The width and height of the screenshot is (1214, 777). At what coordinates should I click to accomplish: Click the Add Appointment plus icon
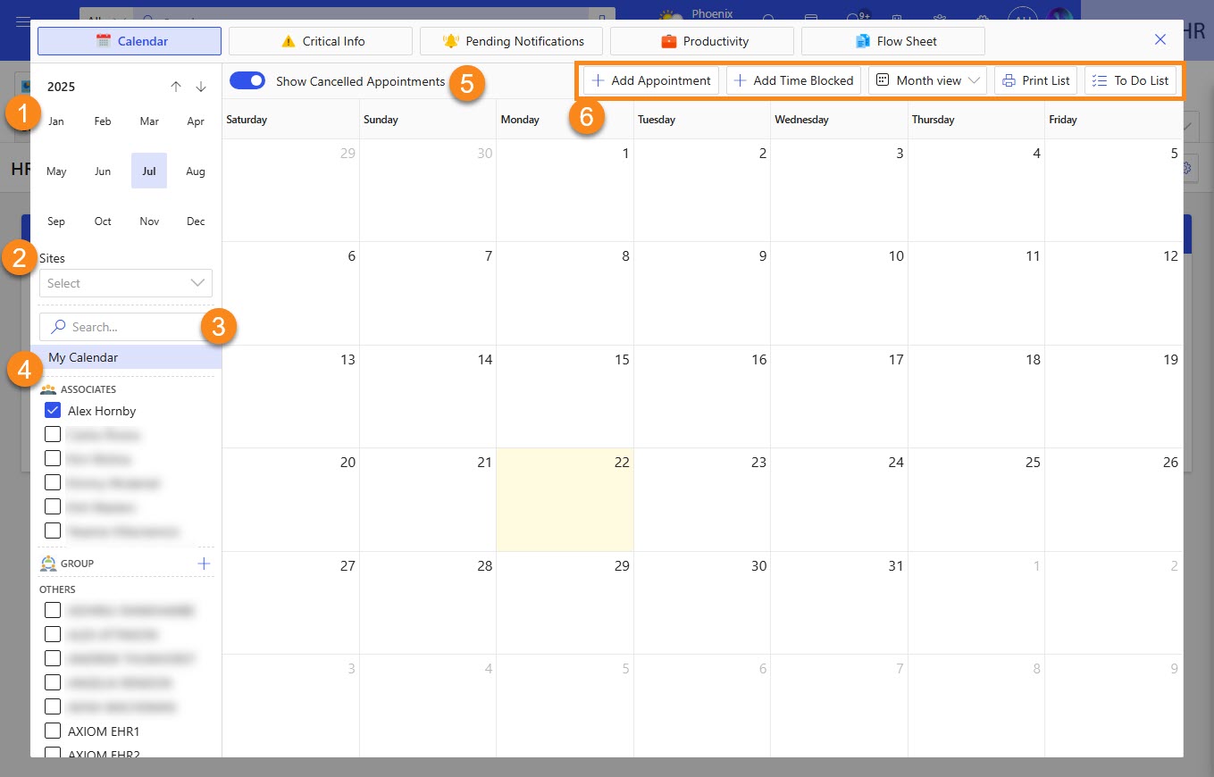[x=599, y=80]
